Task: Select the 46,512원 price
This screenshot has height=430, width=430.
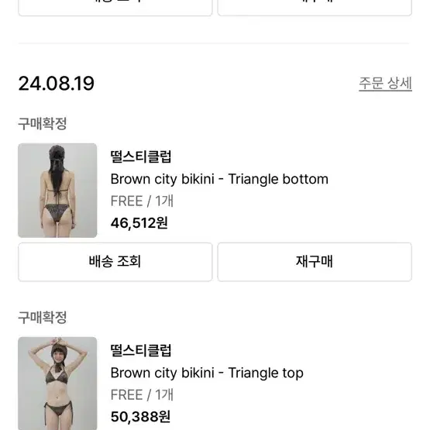Action: (139, 223)
